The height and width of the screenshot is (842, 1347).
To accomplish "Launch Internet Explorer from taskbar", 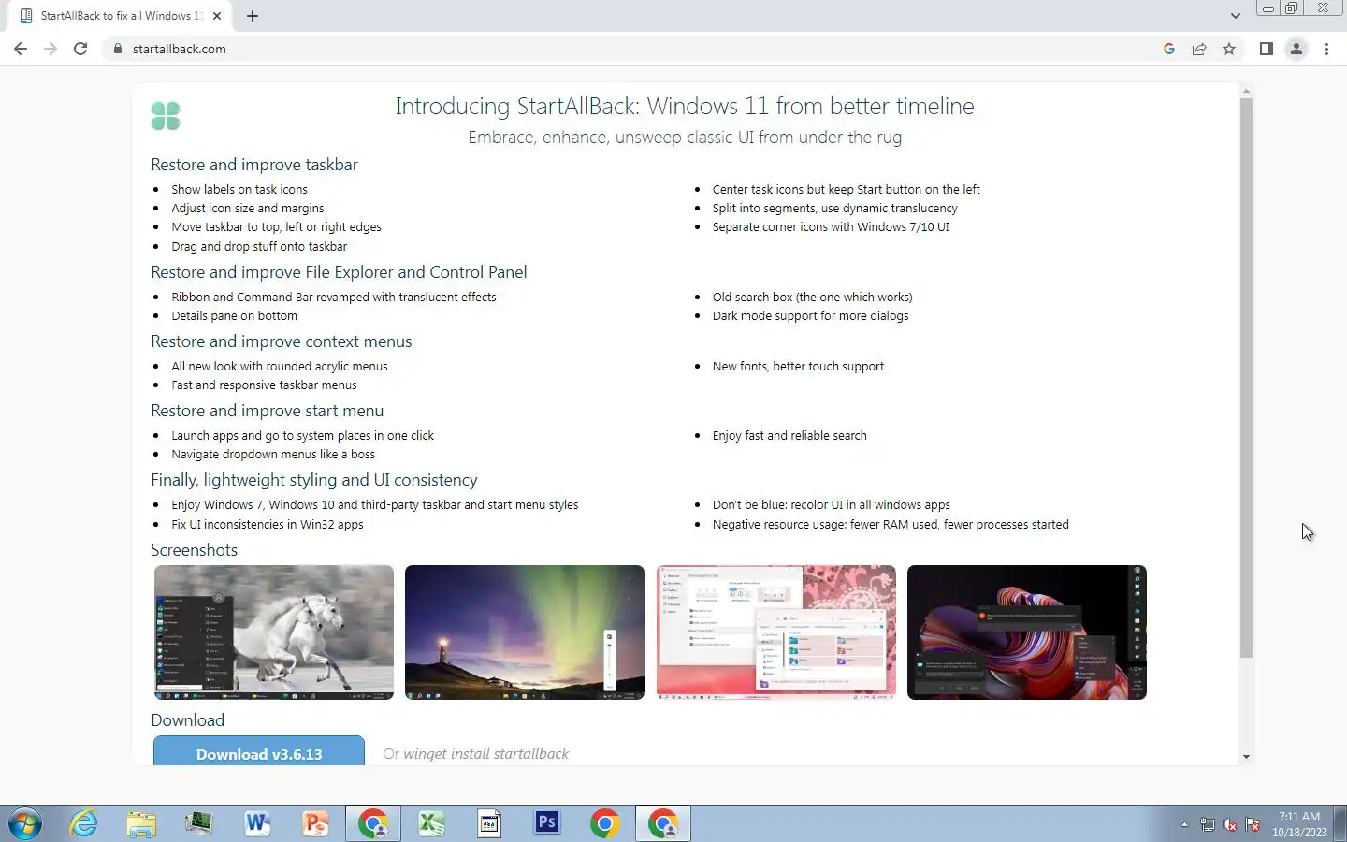I will tap(84, 823).
